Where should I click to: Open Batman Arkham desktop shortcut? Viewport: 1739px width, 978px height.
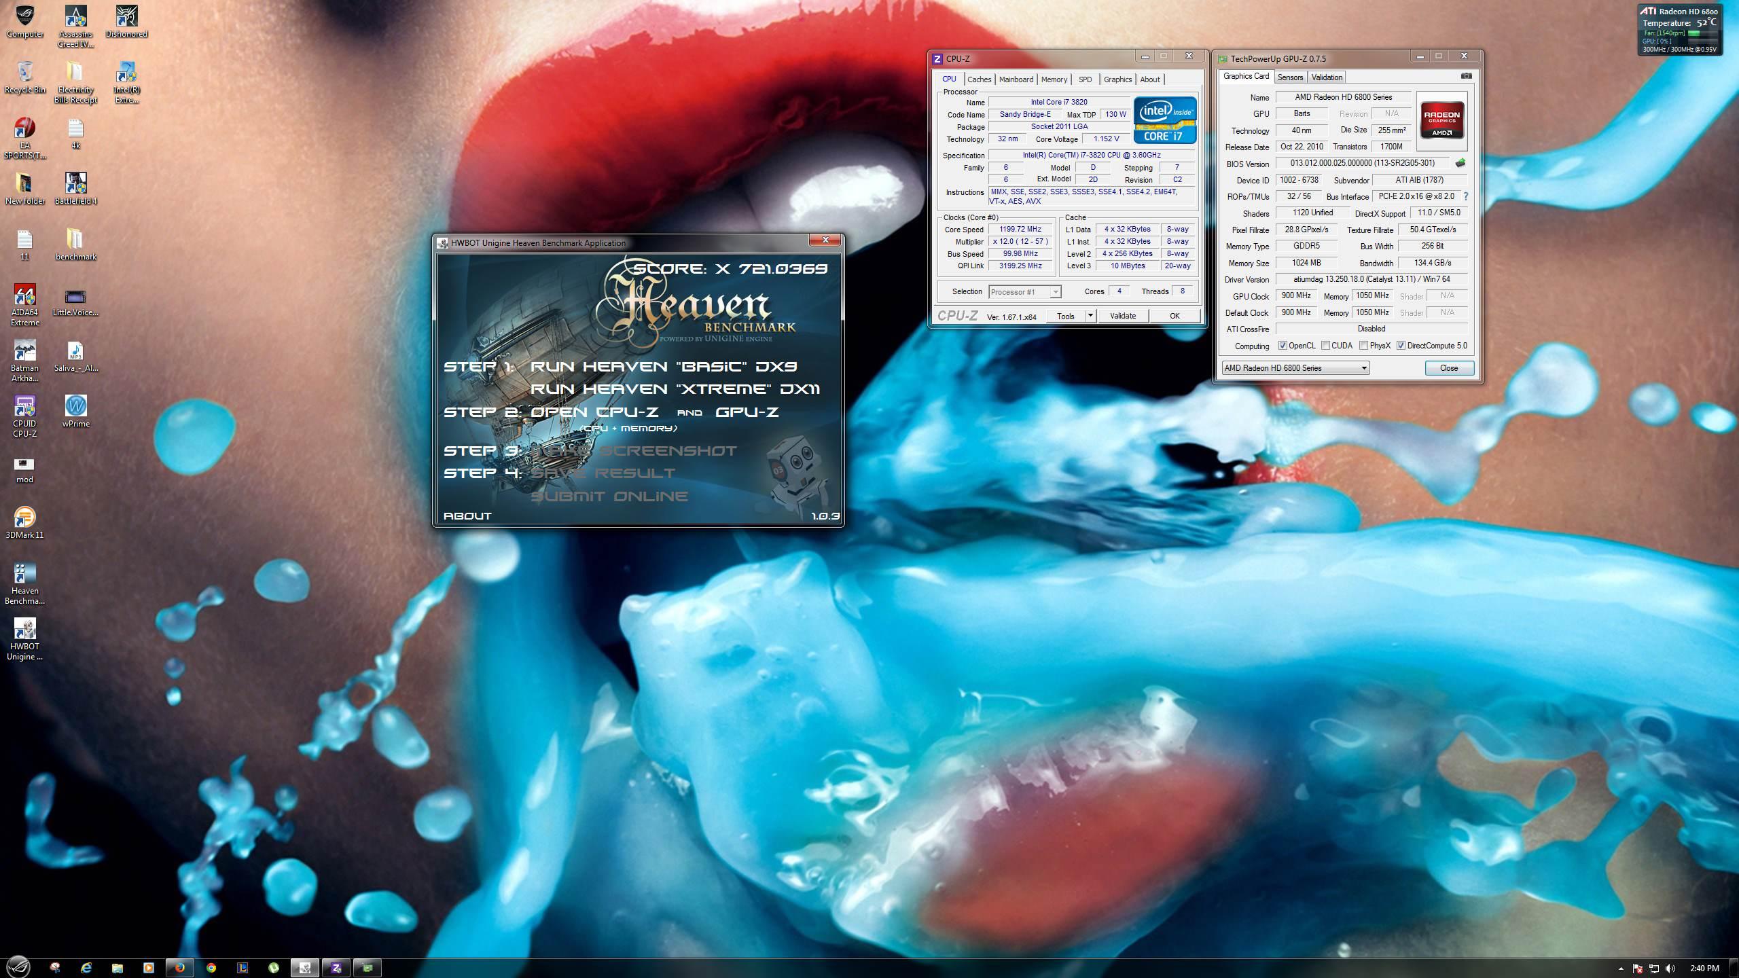(25, 361)
